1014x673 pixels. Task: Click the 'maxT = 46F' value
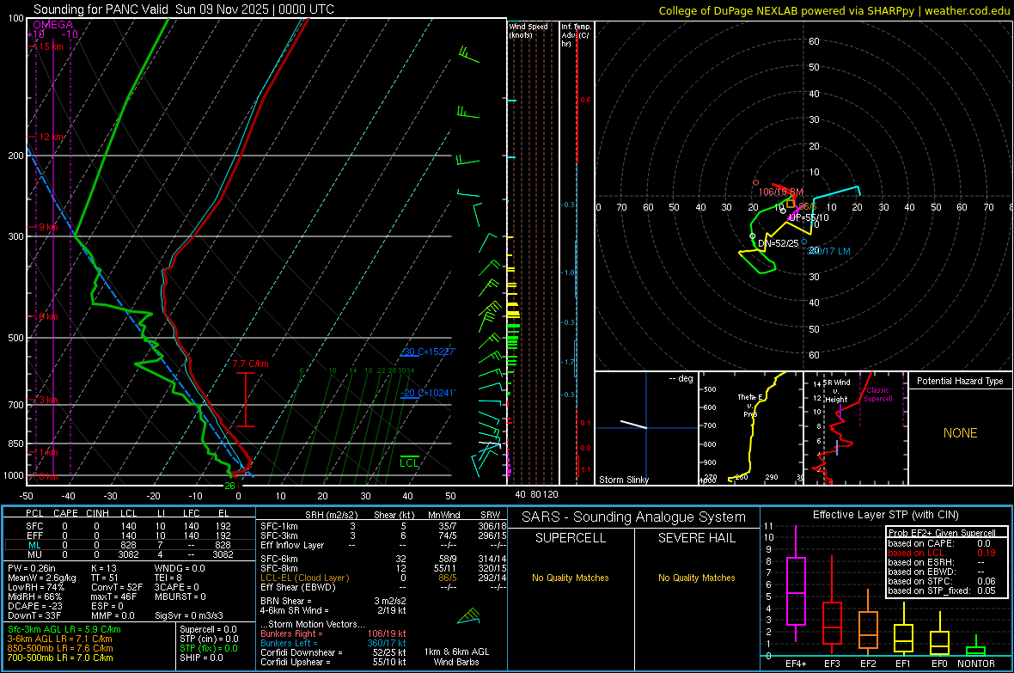click(113, 597)
